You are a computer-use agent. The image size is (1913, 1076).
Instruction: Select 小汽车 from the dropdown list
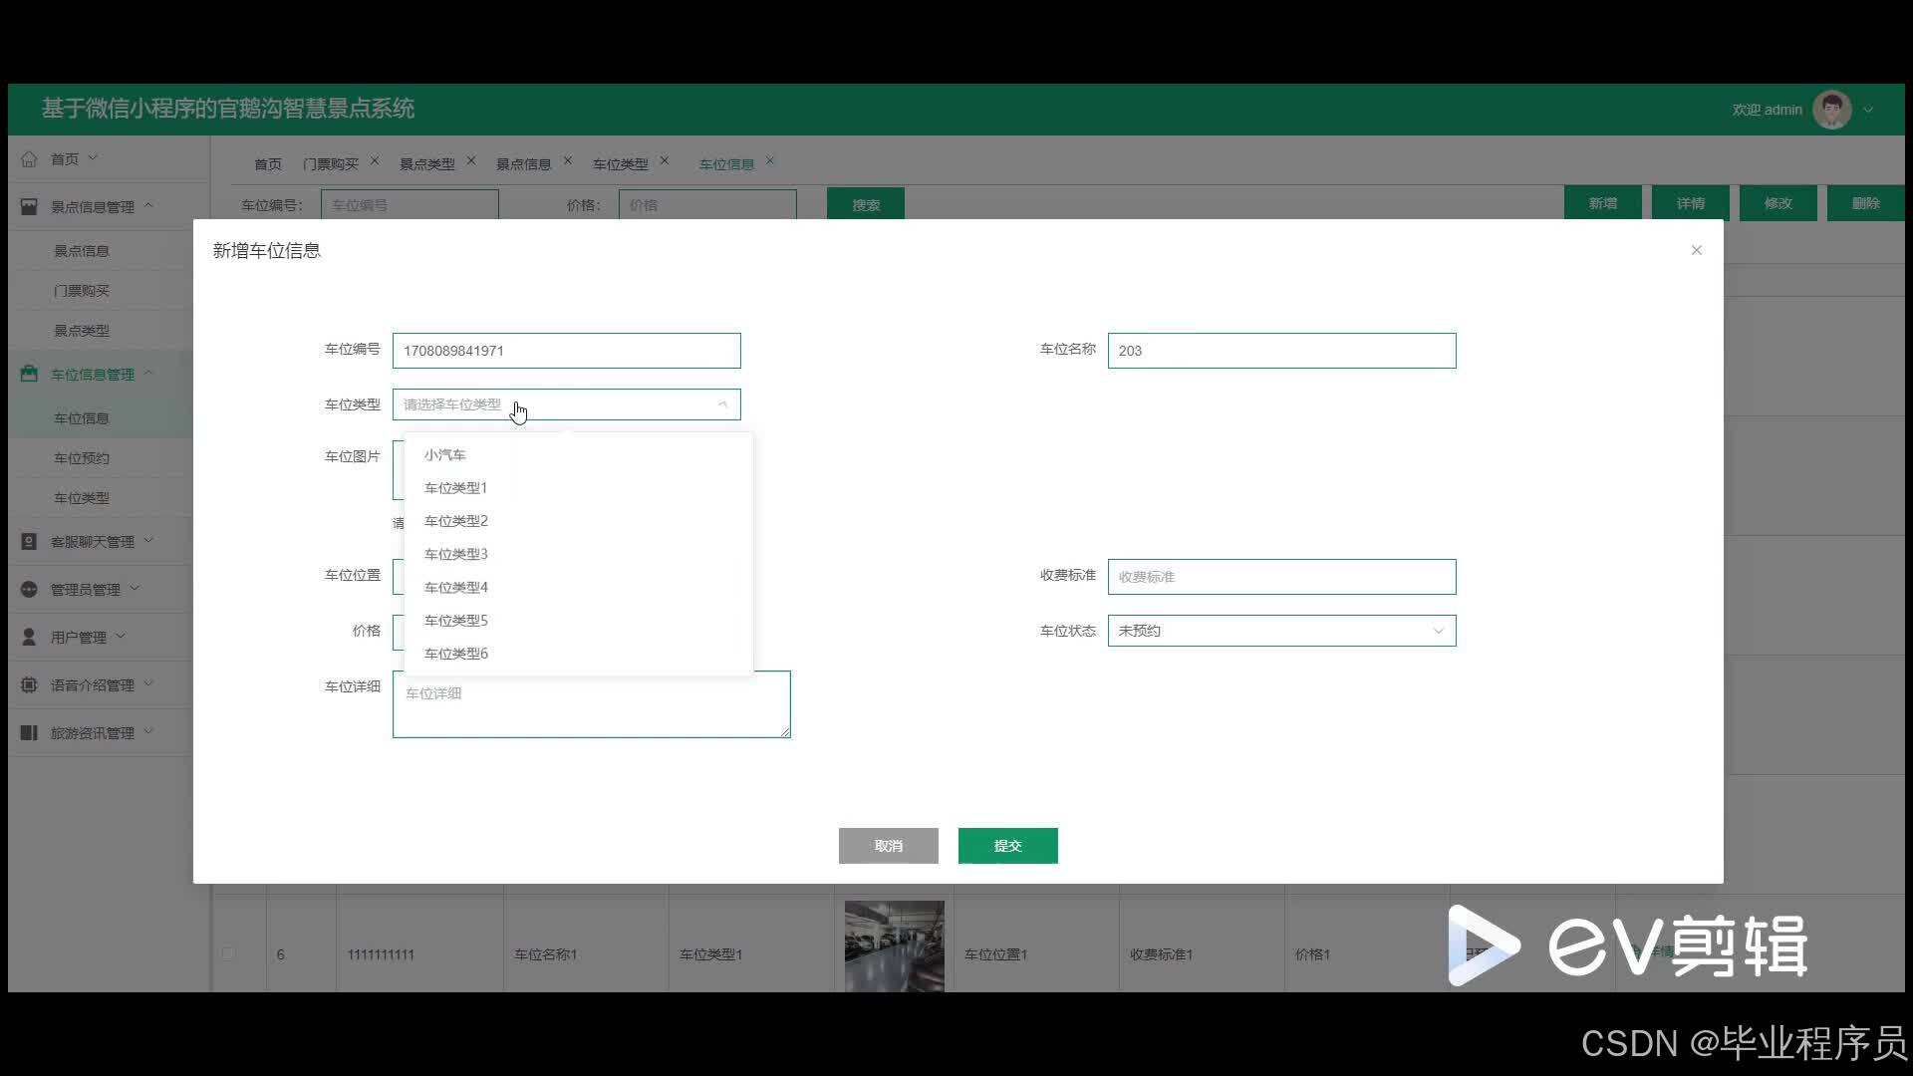click(445, 455)
